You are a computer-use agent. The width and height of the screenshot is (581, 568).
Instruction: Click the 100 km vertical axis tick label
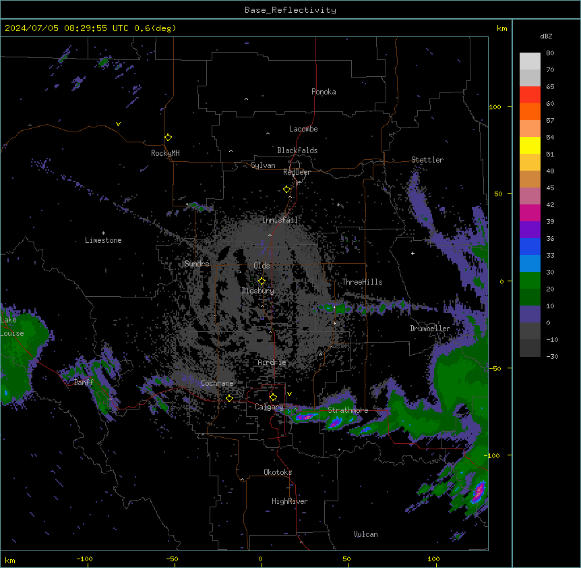[495, 107]
